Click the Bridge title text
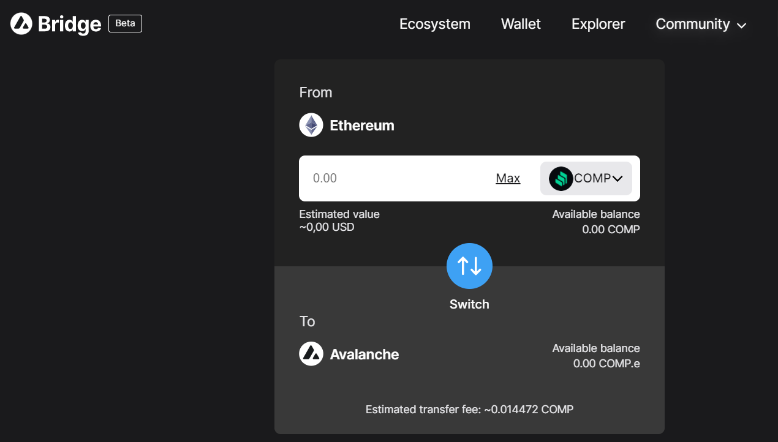The width and height of the screenshot is (778, 442). (69, 24)
